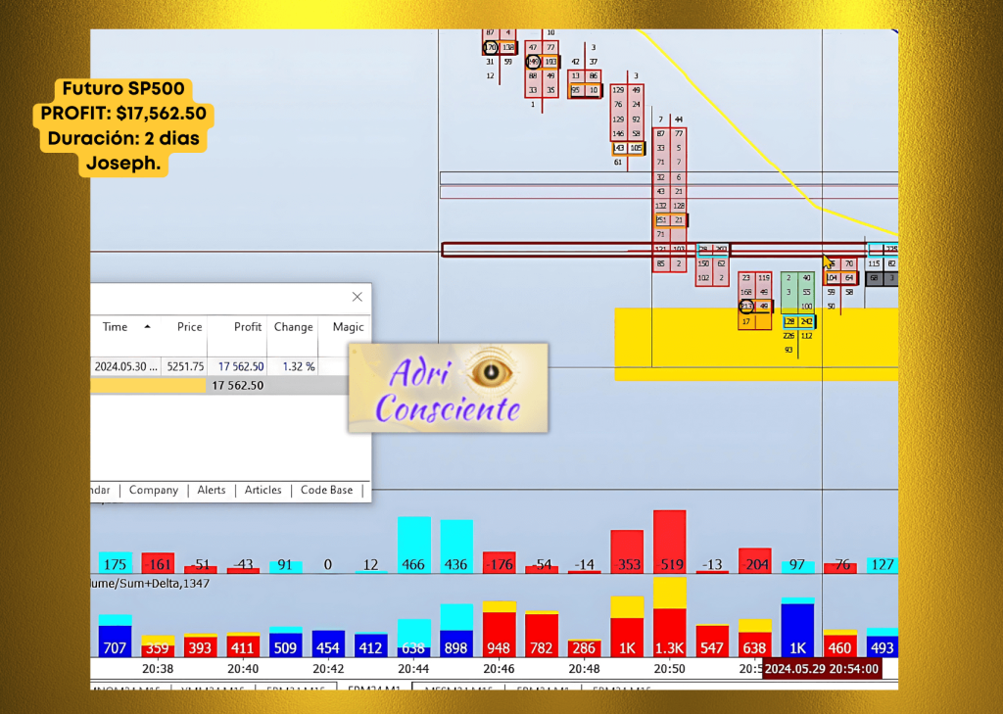Open the Alerts tab

click(x=211, y=490)
